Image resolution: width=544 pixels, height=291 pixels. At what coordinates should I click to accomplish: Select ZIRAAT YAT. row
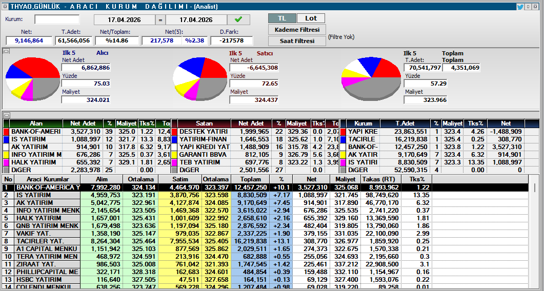[x=265, y=264]
